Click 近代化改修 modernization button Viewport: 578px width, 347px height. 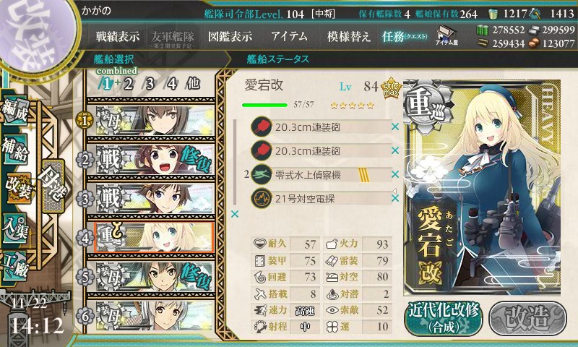coord(444,318)
